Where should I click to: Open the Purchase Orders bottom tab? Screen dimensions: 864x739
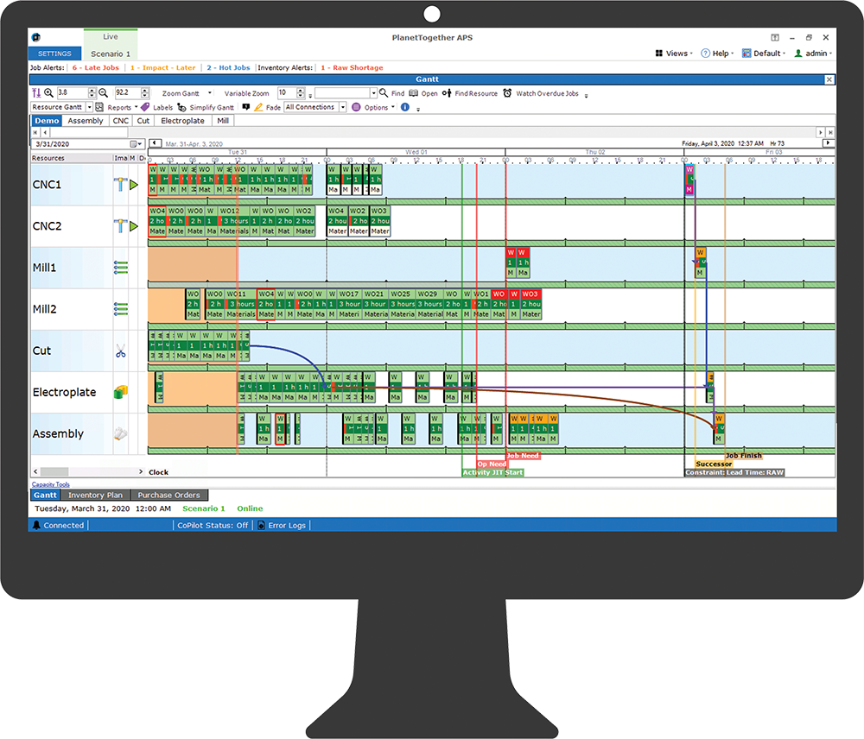point(169,495)
